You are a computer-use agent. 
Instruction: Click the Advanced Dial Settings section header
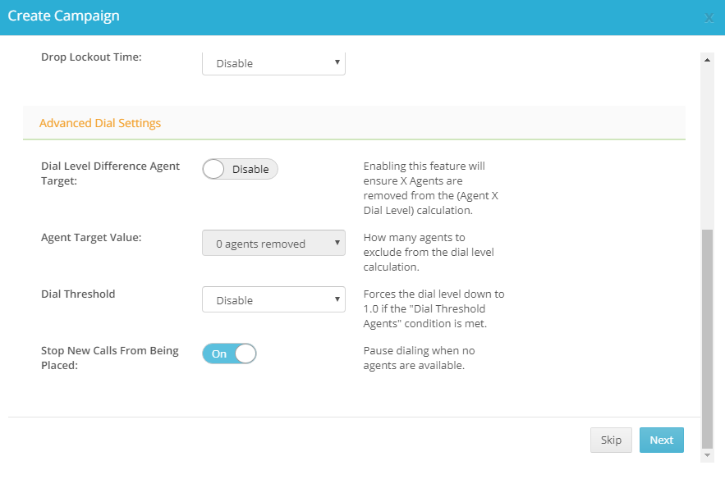click(100, 123)
